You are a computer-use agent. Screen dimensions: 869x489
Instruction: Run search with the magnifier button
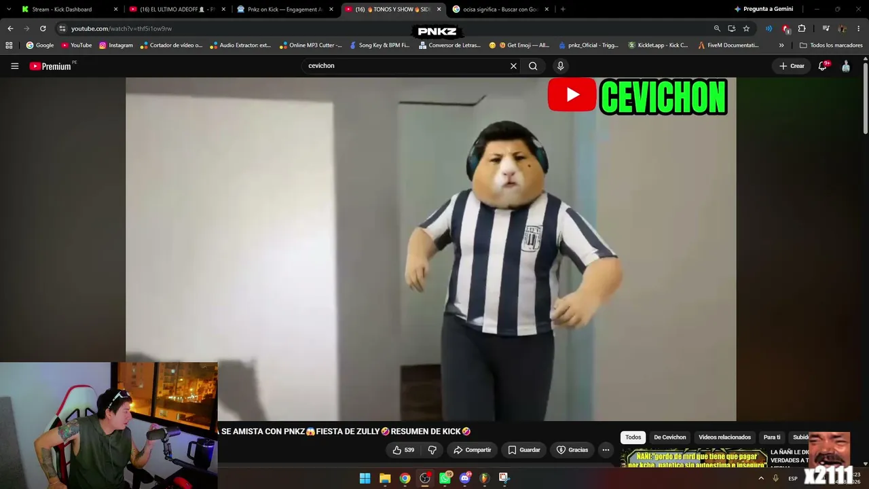pyautogui.click(x=533, y=66)
